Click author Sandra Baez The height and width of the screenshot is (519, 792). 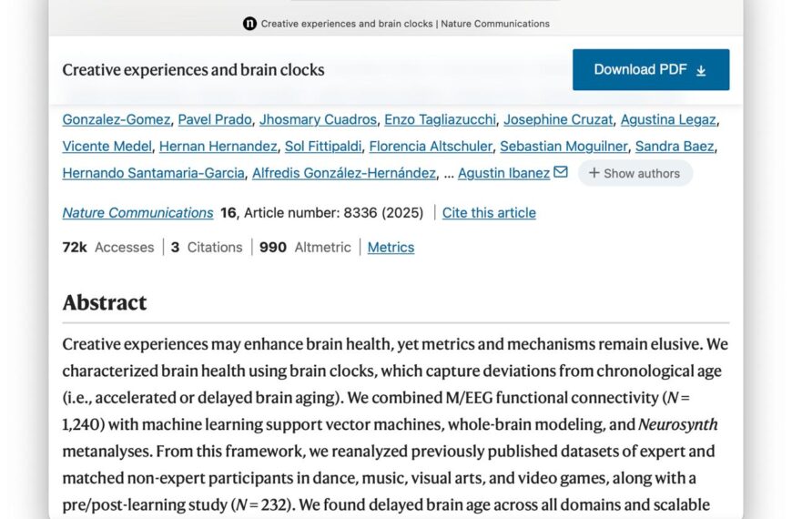(x=675, y=146)
